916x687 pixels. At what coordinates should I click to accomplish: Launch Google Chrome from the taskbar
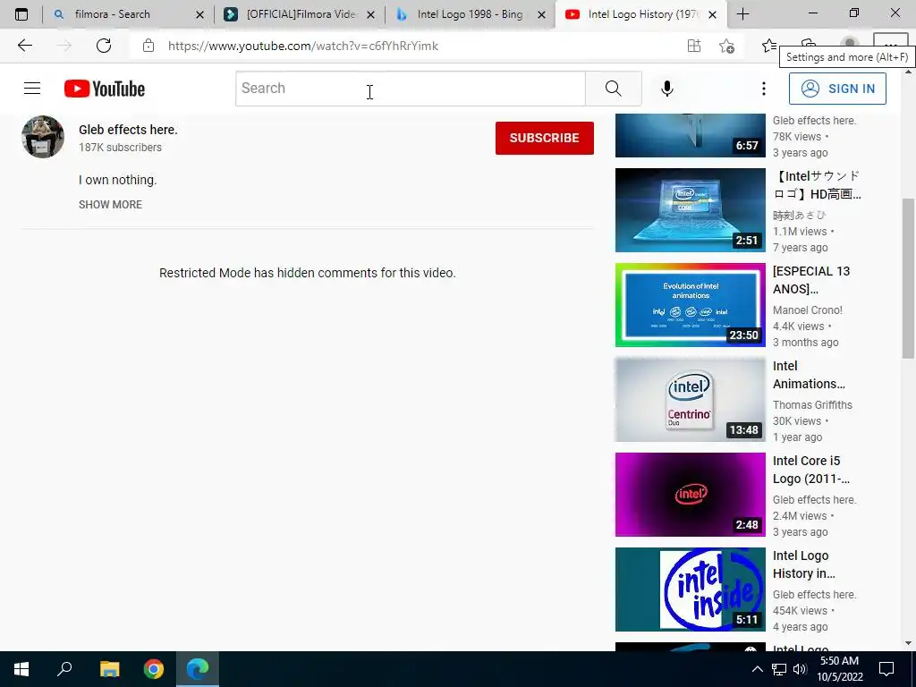[x=154, y=669]
